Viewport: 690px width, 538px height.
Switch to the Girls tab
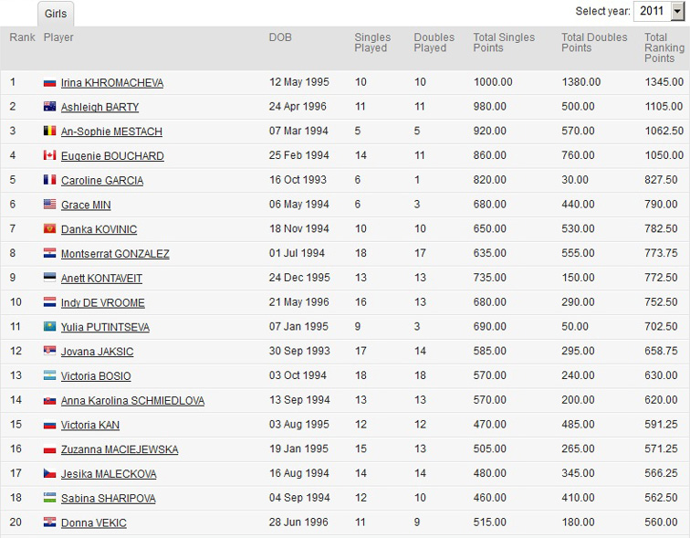point(57,14)
